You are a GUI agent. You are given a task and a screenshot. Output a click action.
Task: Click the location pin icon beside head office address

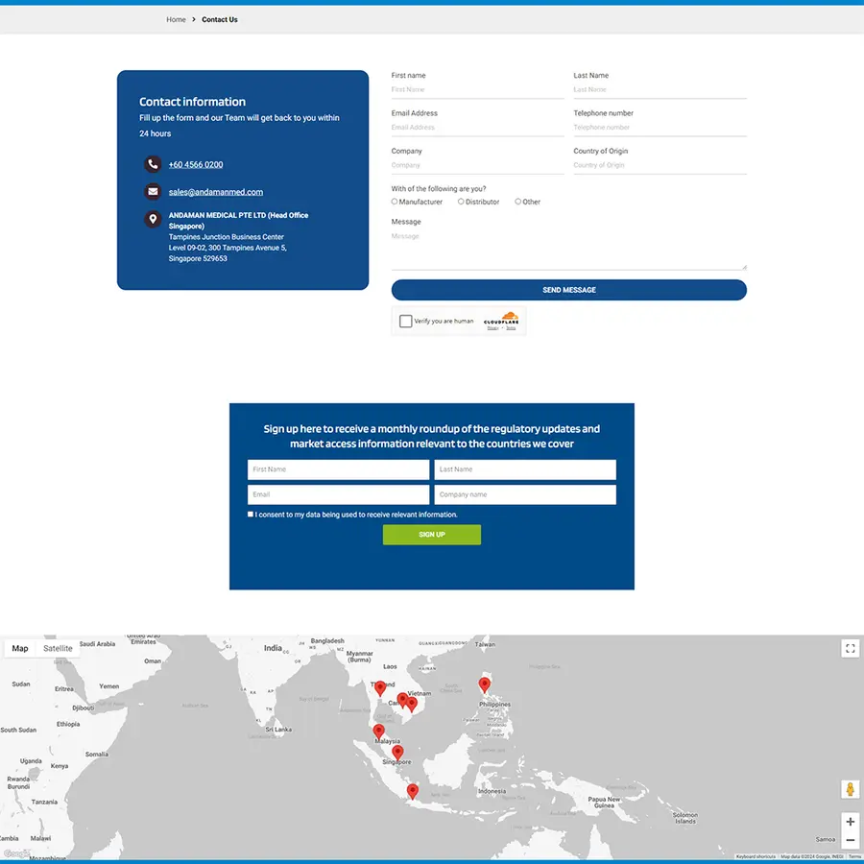(153, 219)
